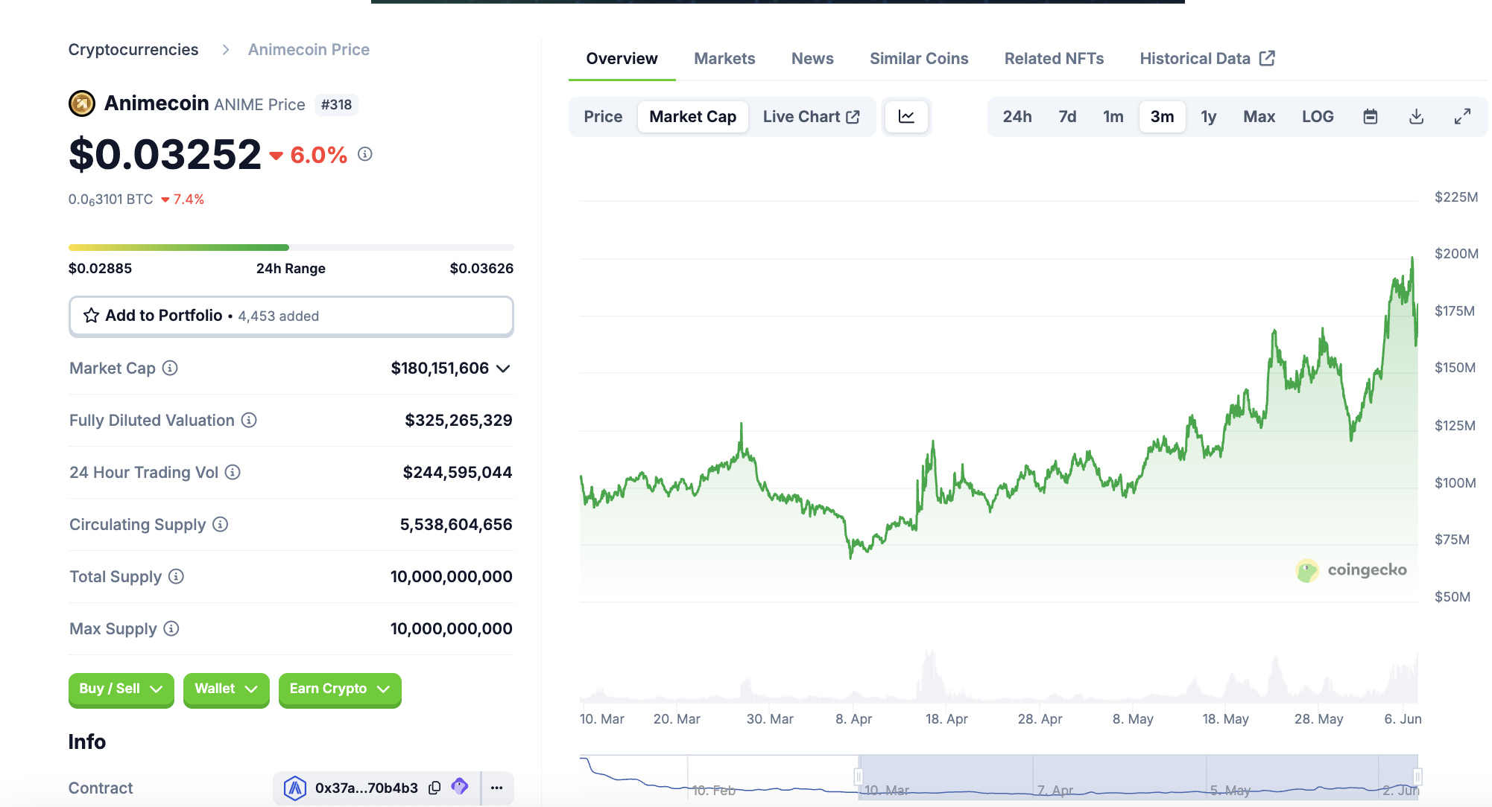Switch to the Markets tab
The image size is (1492, 807).
click(x=724, y=59)
